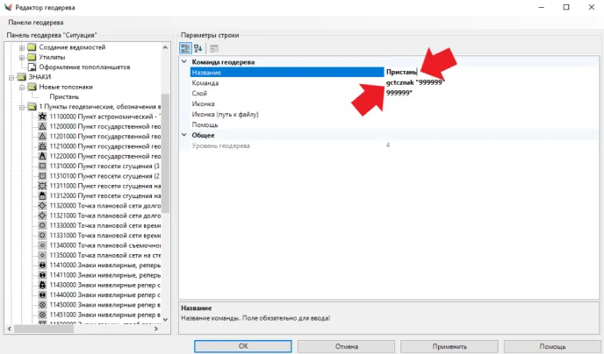
Task: Click the Оформление топопланшетов document icon
Action: 32,67
